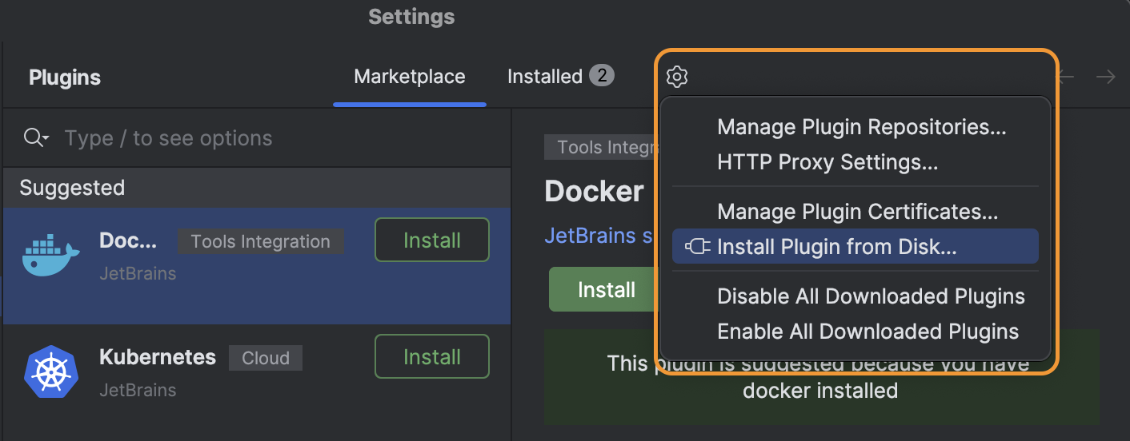Click the plug icon beside Install Plugin from Disk

[x=698, y=247]
